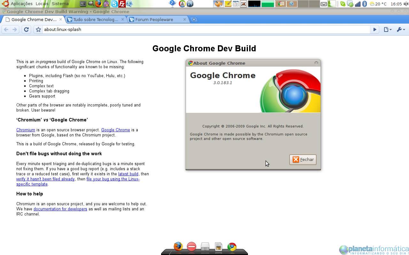The height and width of the screenshot is (255, 409).
Task: Open documentation for developers link
Action: 60,209
